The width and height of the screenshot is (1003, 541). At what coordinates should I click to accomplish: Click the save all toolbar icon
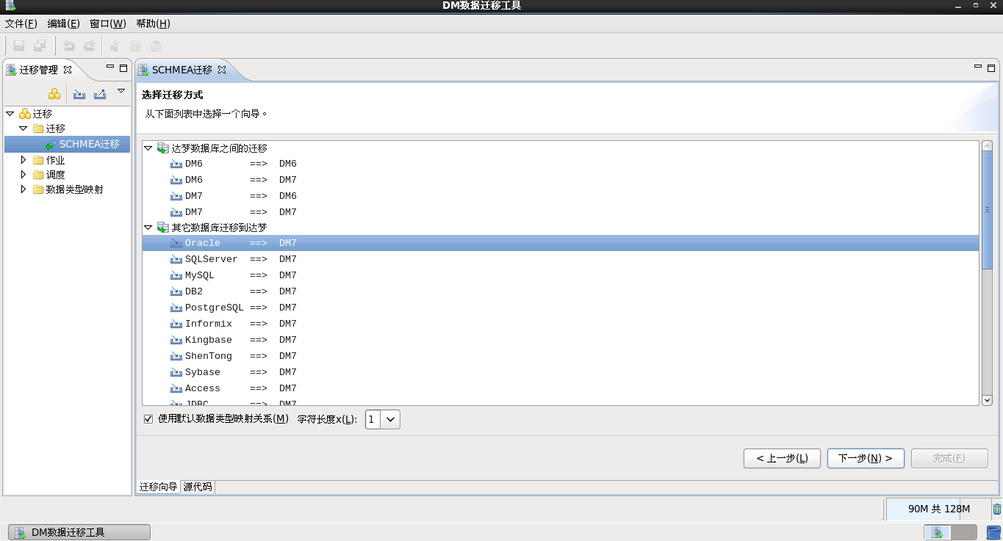(40, 46)
